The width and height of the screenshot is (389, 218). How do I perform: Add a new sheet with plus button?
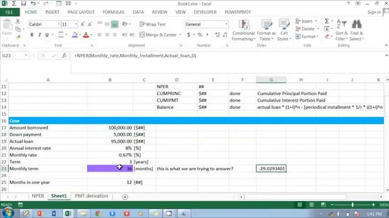point(125,197)
